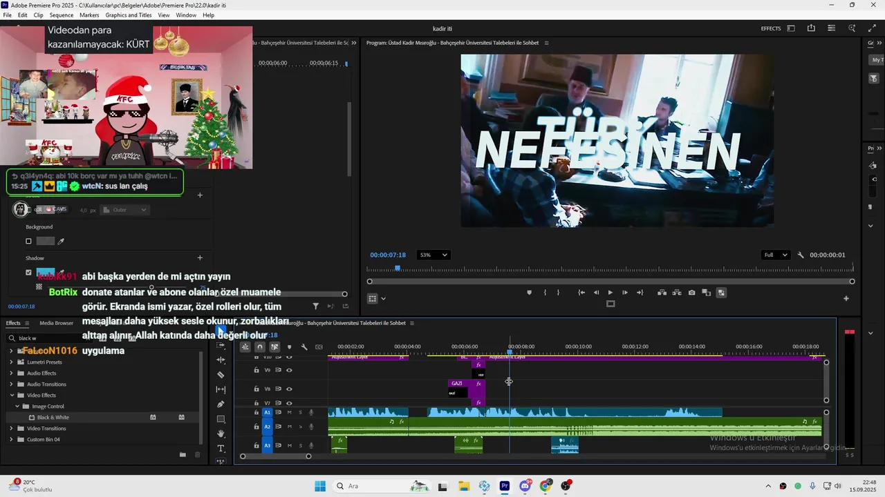Open Premiere Pro from the Windows taskbar
The image size is (885, 497).
[505, 486]
